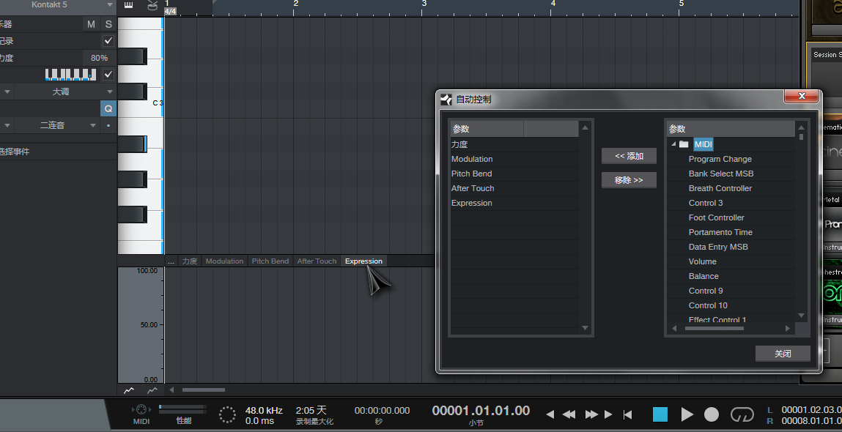
Task: Open the dropdown left of 二连音
Action: 7,126
